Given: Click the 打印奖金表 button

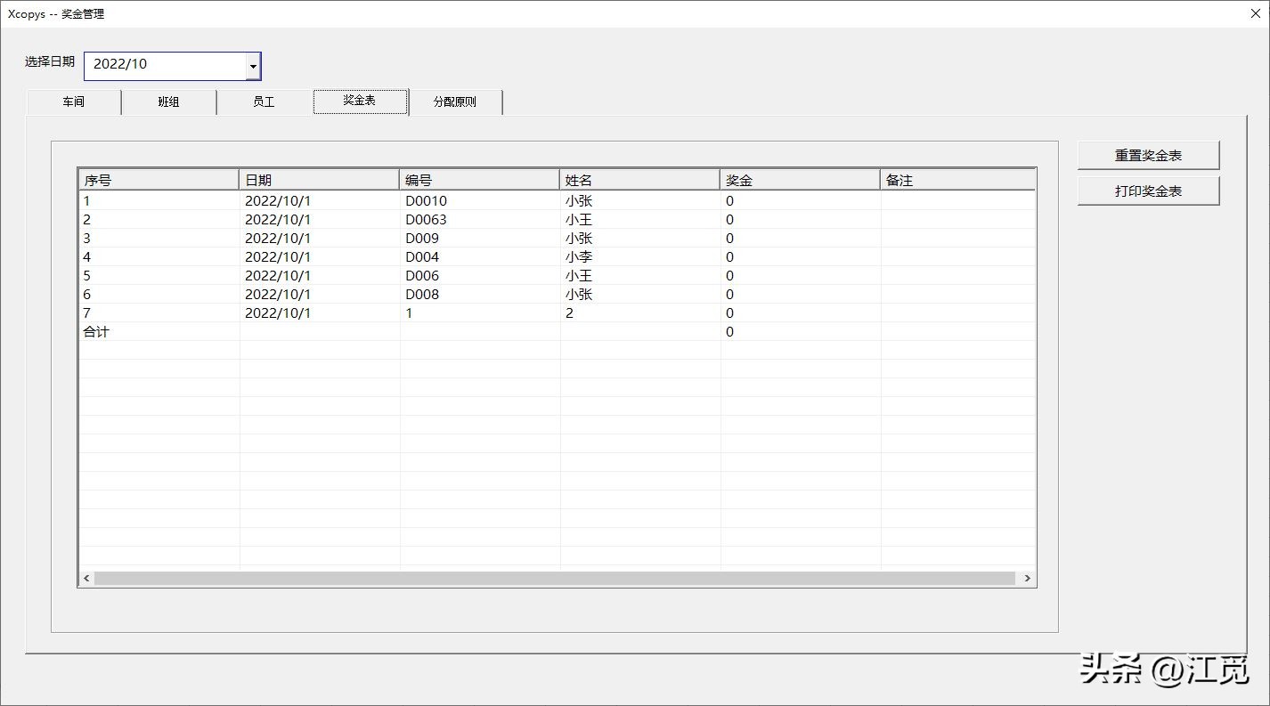Looking at the screenshot, I should (x=1148, y=191).
